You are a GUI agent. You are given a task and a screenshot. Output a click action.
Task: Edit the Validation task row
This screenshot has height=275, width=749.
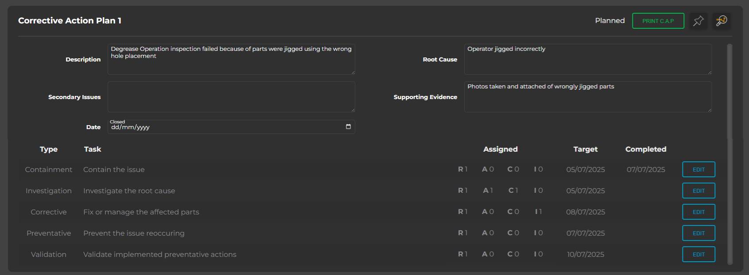[x=699, y=254]
